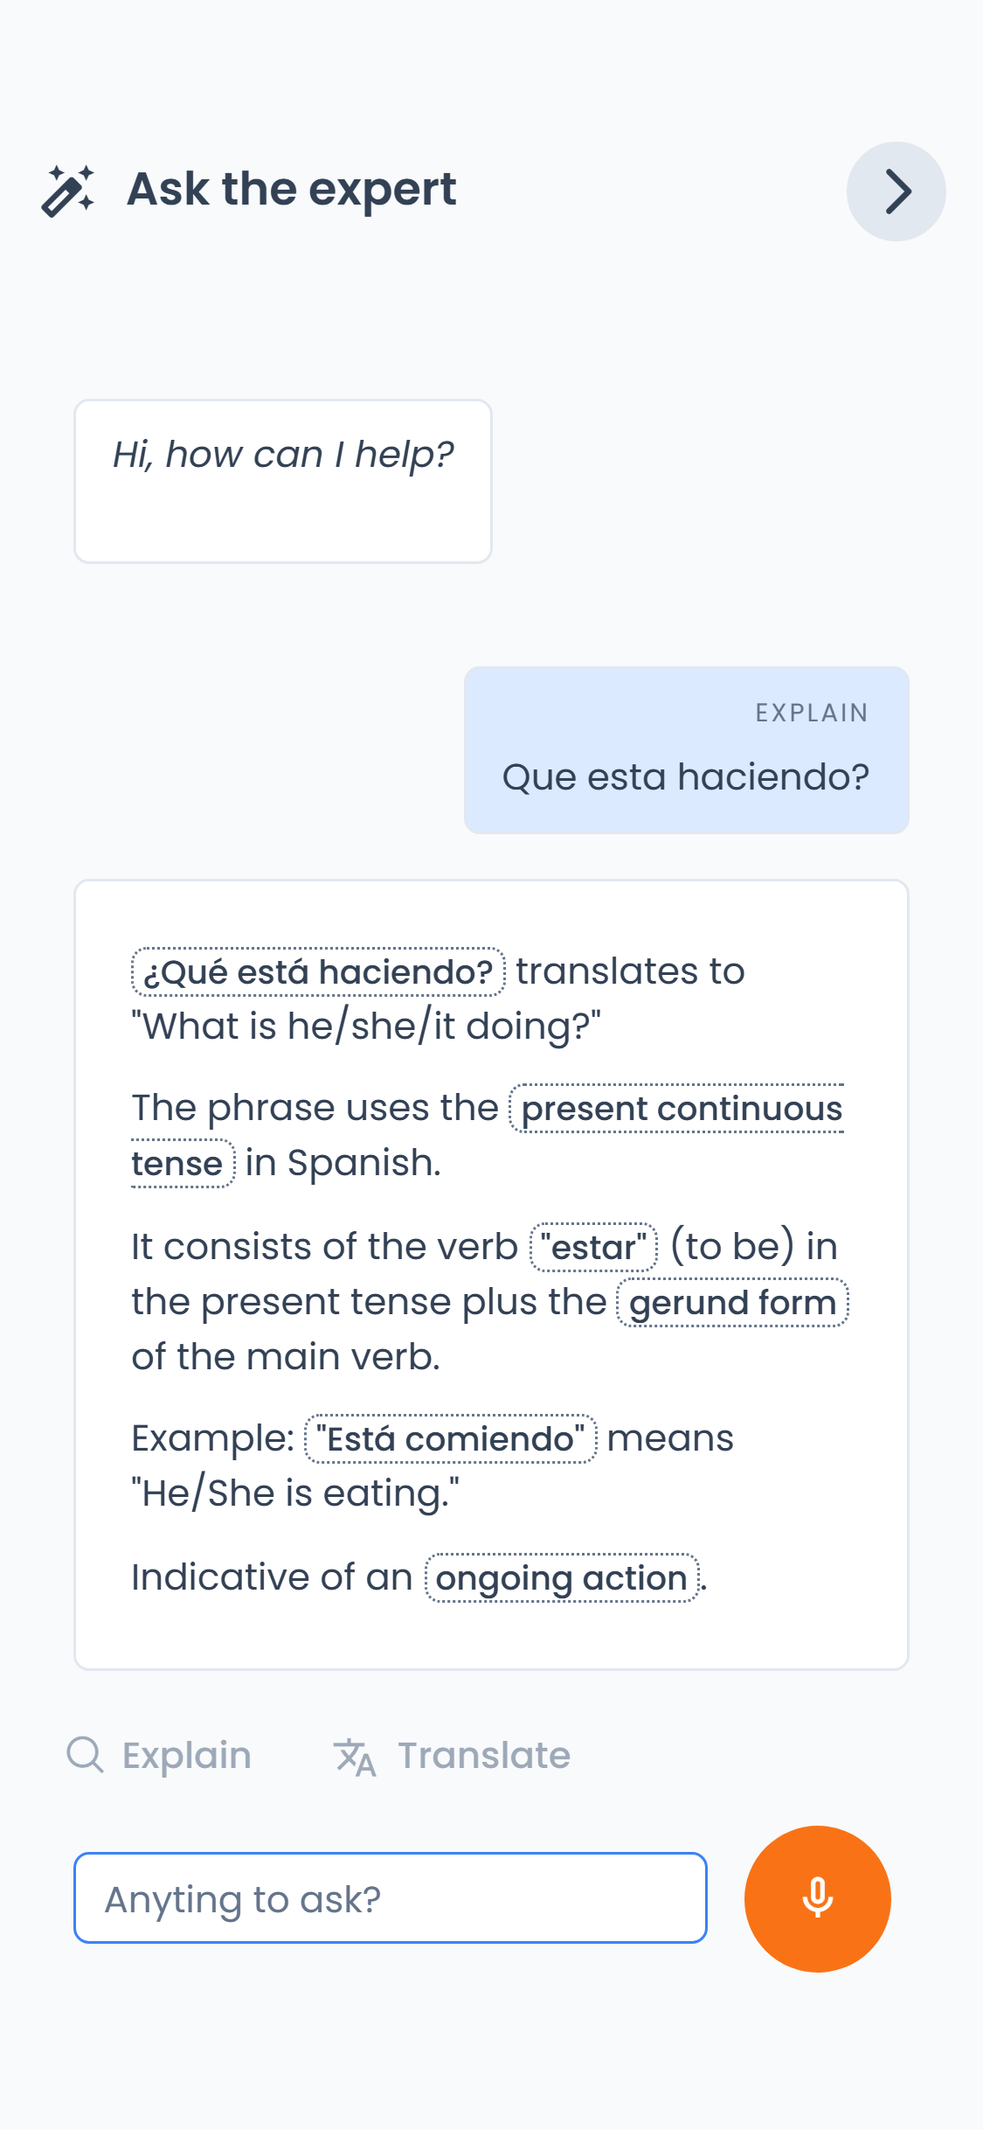Screen dimensions: 983x2130
Task: Click the Ask the expert heading
Action: [x=292, y=189]
